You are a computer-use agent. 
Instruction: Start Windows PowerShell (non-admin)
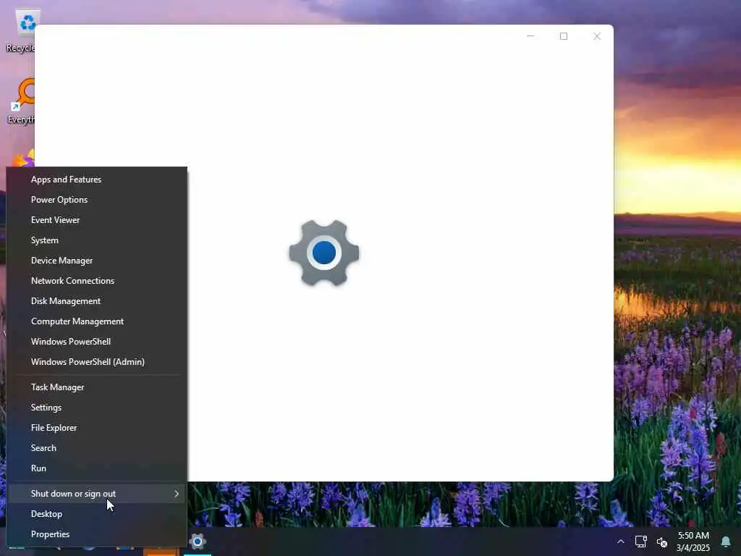pyautogui.click(x=97, y=342)
